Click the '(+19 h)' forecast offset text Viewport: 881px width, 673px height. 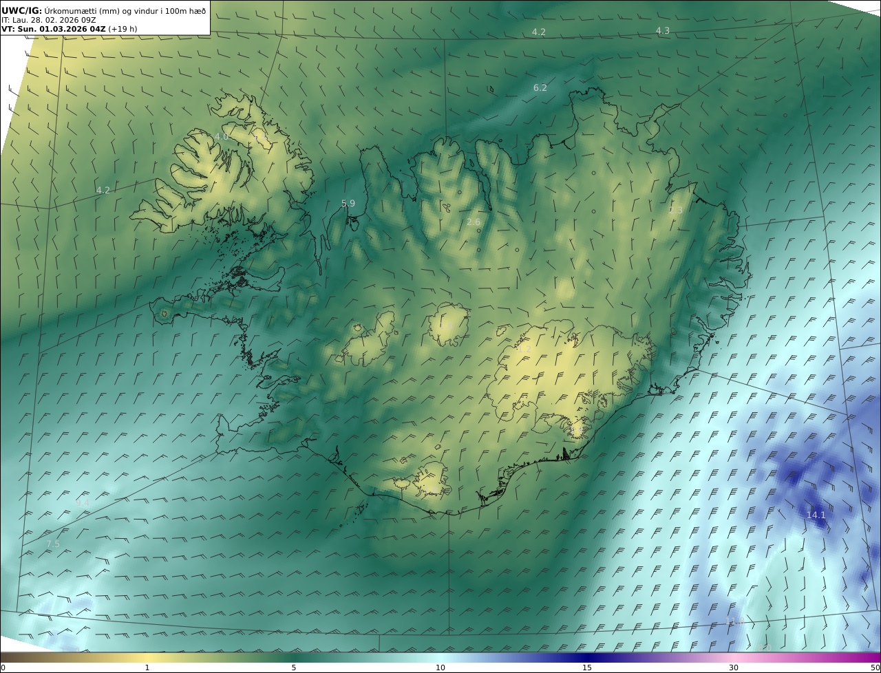click(x=123, y=29)
